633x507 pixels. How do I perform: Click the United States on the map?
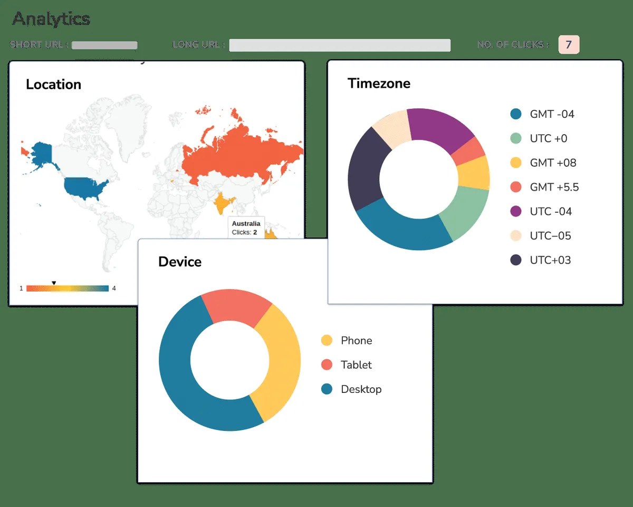[84, 187]
